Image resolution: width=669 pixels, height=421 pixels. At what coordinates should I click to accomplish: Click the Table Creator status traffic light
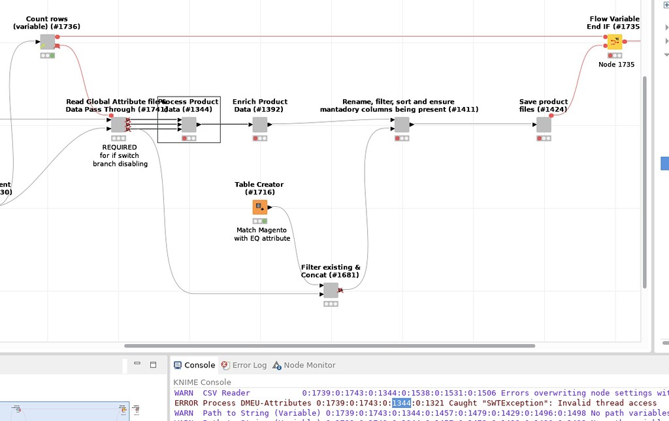(x=260, y=221)
